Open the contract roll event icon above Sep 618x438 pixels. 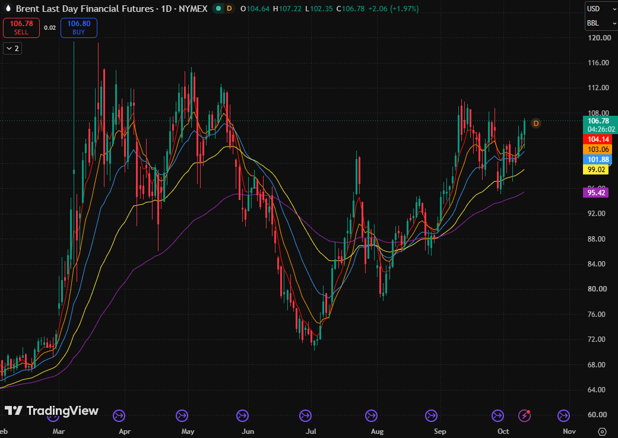pos(431,415)
